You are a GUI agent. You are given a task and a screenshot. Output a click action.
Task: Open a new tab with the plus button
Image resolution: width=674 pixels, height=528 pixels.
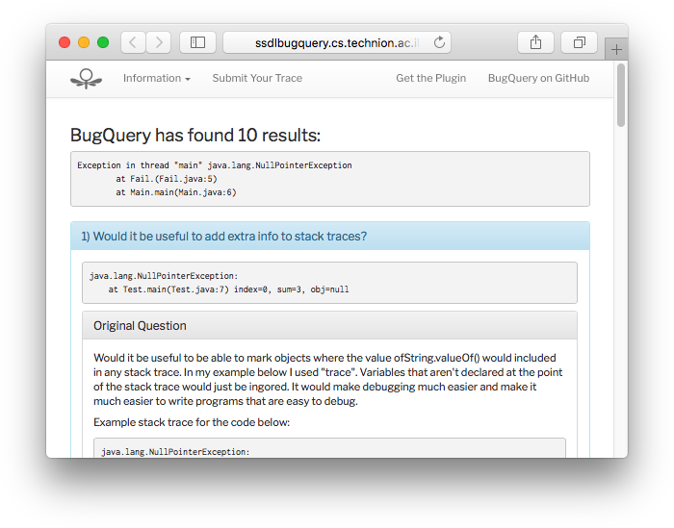click(x=616, y=50)
